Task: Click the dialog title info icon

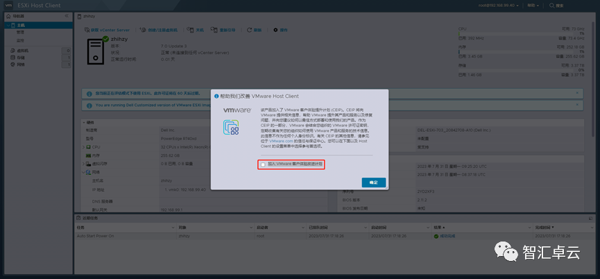Action: click(x=216, y=96)
